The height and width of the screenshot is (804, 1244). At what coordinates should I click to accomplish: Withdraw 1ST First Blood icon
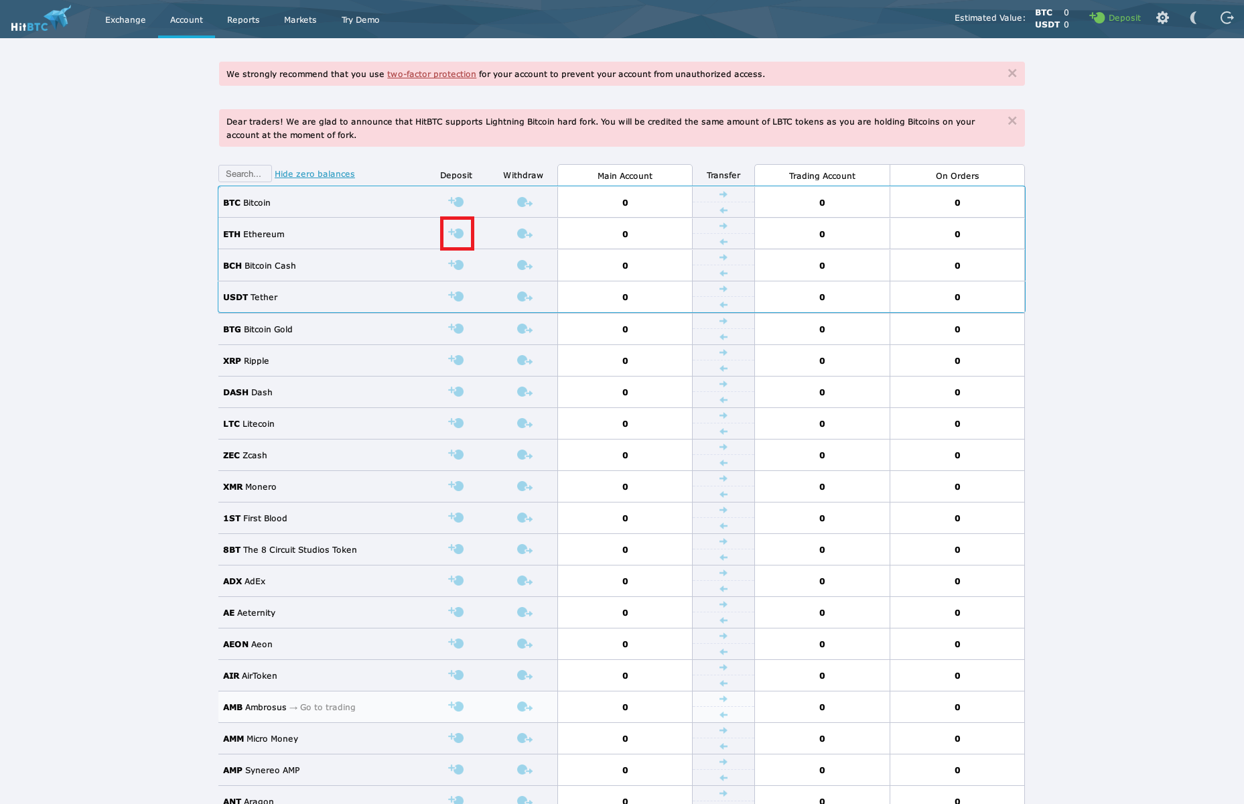[525, 518]
